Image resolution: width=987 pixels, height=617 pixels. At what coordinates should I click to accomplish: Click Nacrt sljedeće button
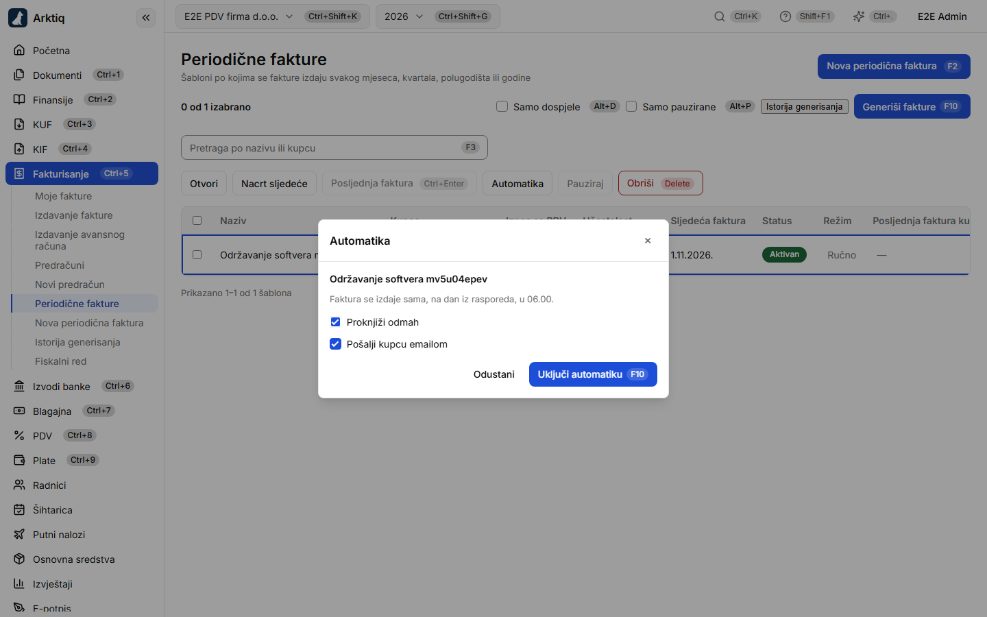tap(274, 183)
